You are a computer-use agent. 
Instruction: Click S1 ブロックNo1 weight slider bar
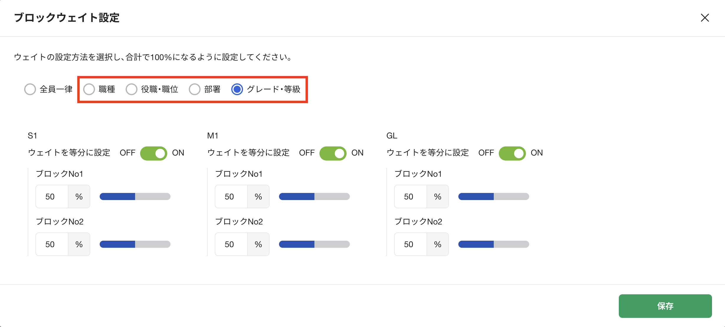click(x=135, y=196)
